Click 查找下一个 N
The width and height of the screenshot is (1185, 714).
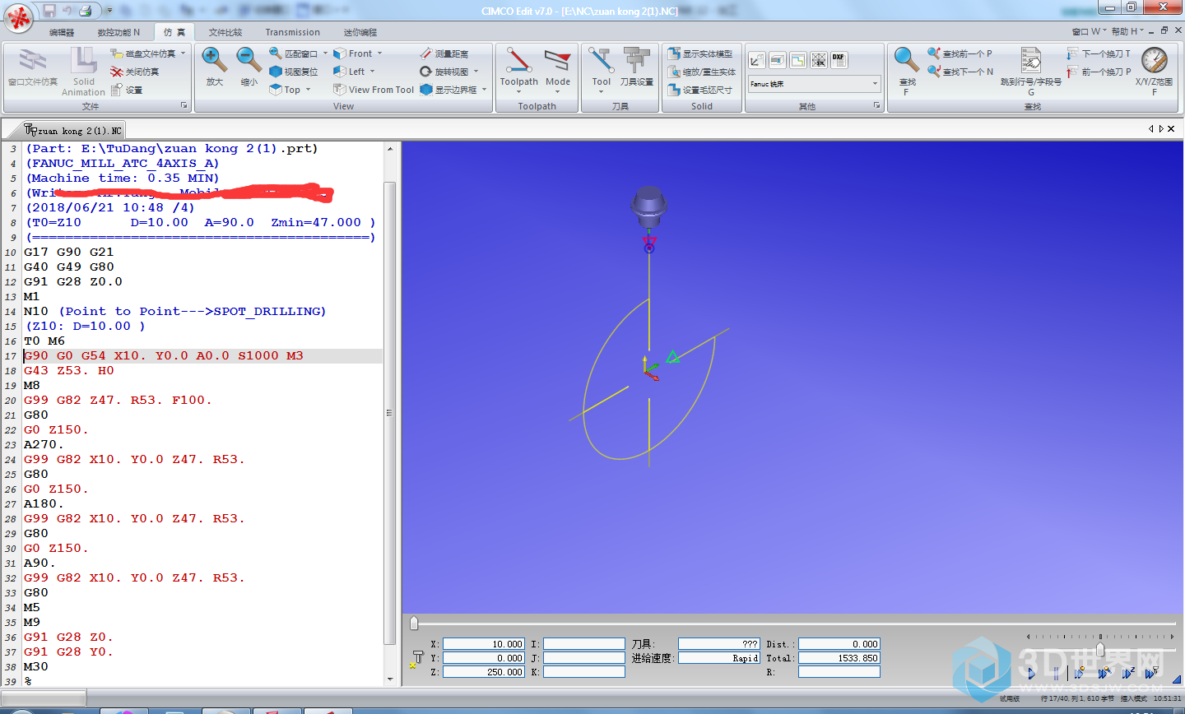960,72
